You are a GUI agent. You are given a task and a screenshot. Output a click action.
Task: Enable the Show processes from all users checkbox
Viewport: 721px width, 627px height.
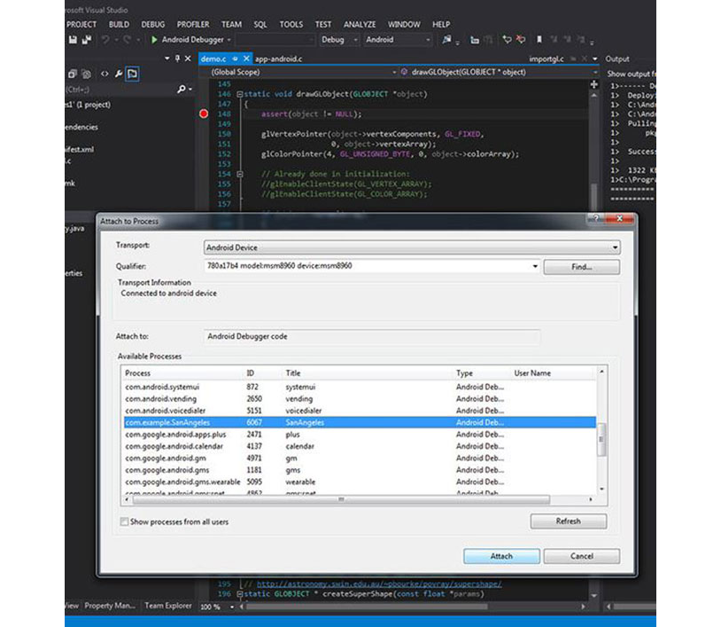[122, 522]
